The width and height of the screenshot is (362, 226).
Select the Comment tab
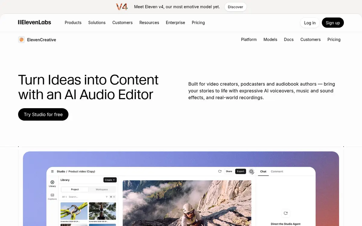pyautogui.click(x=277, y=171)
